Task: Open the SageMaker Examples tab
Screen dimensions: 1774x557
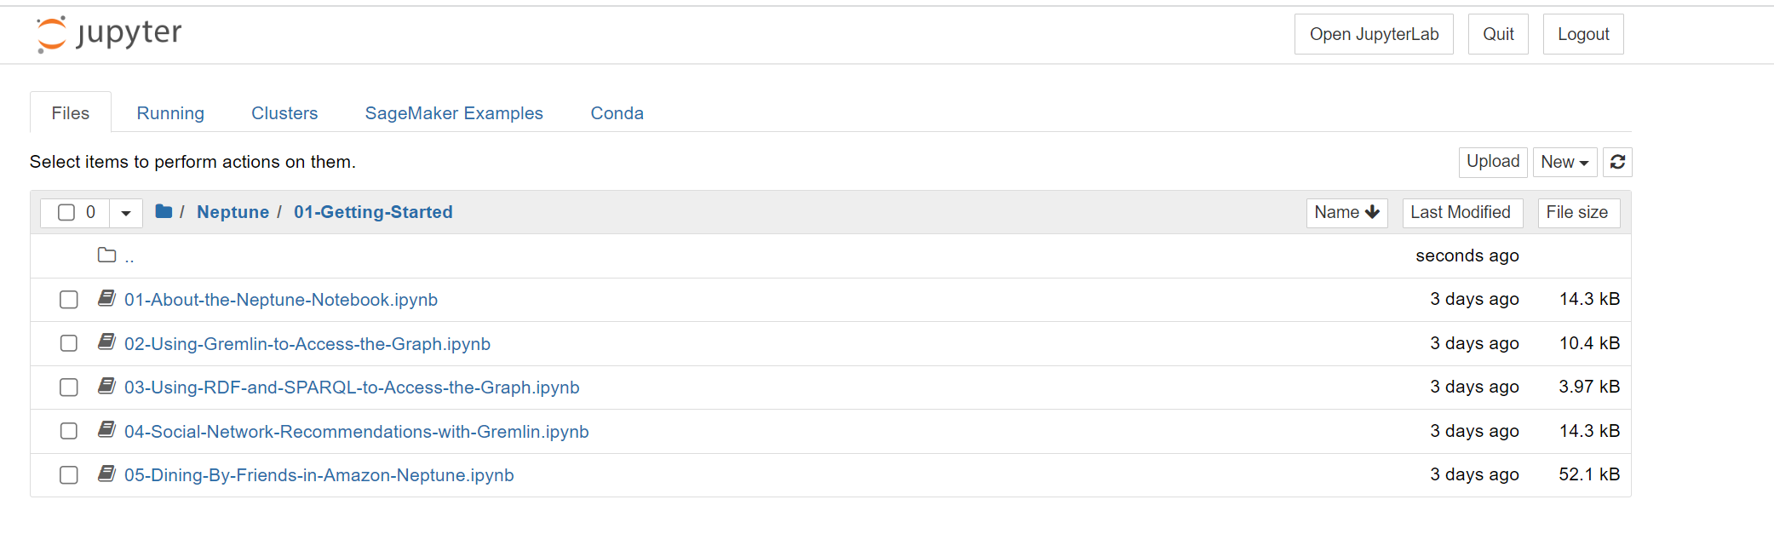Action: tap(454, 113)
